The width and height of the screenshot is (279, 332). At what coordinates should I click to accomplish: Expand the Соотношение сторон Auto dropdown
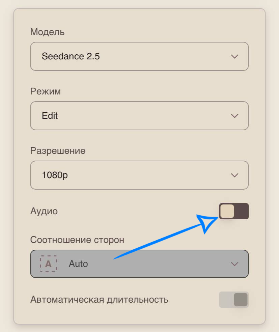point(139,264)
